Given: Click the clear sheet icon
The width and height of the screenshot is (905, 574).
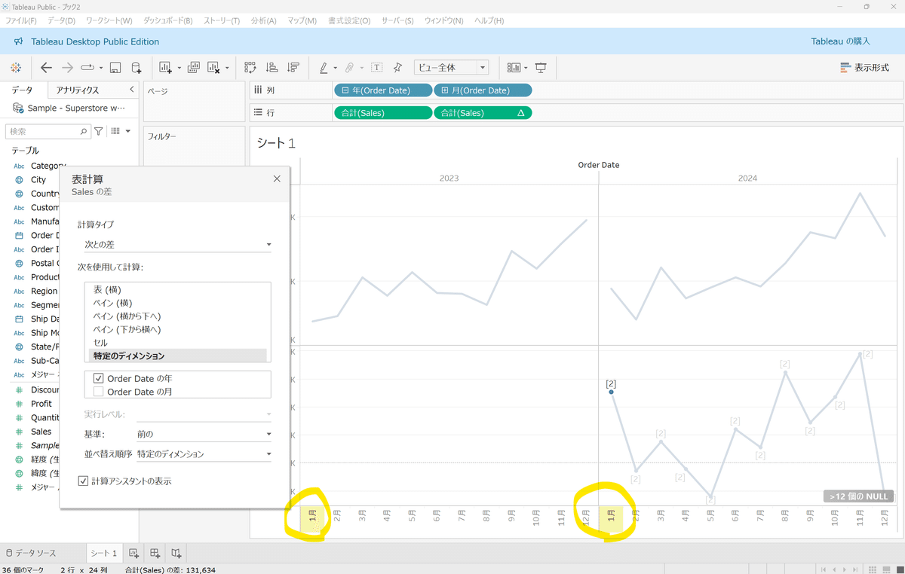Looking at the screenshot, I should [x=214, y=68].
